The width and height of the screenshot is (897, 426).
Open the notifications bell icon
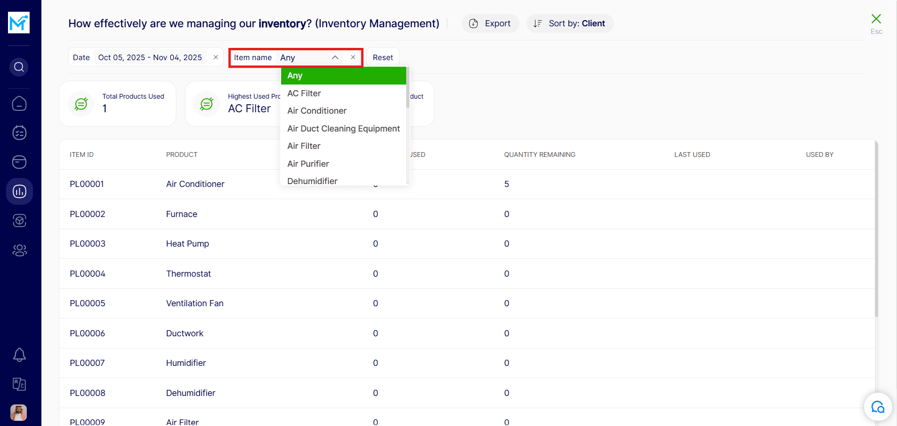[x=19, y=355]
